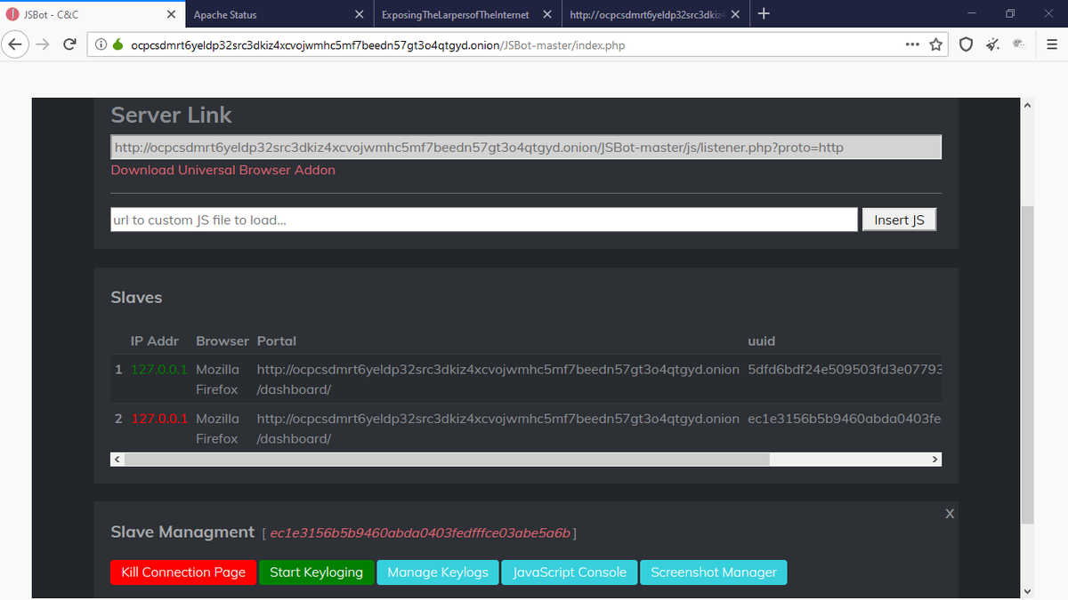
Task: Click Mozilla Firefox browser cell in row 2
Action: 217,428
